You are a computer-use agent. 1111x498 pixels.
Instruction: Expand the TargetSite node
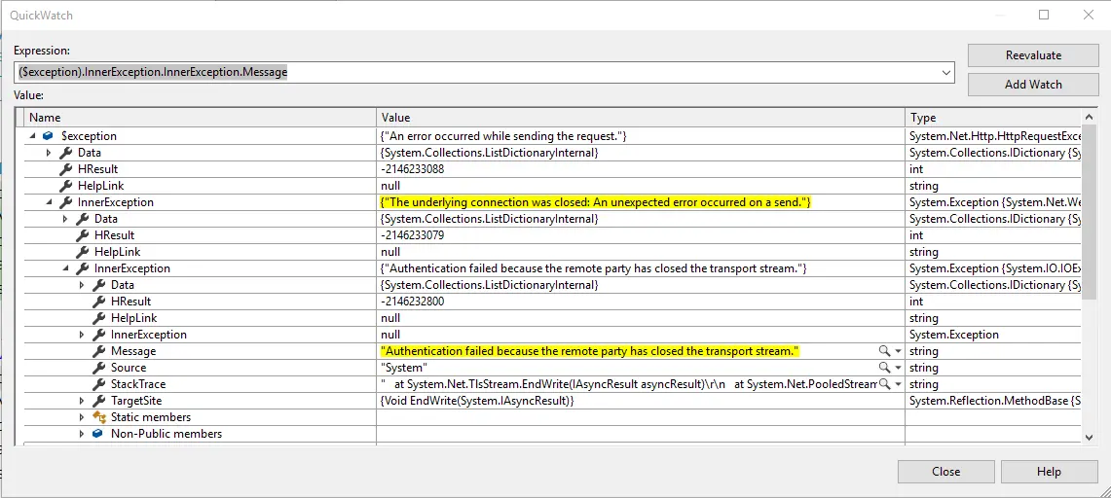(x=82, y=401)
